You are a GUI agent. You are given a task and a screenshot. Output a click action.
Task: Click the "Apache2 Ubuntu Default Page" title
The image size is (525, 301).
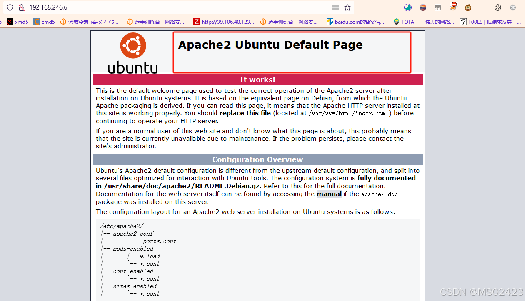[270, 45]
